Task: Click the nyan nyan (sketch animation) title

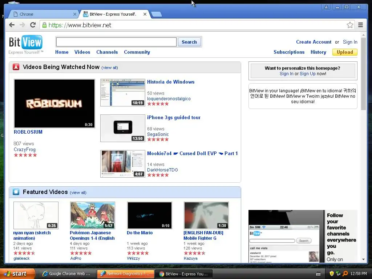Action: [x=32, y=235]
